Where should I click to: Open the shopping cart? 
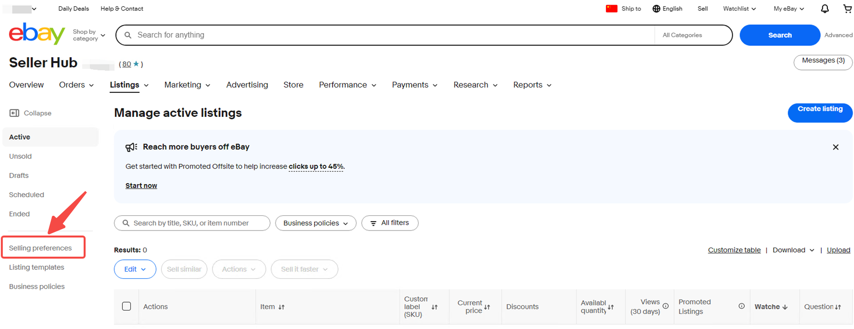point(847,9)
